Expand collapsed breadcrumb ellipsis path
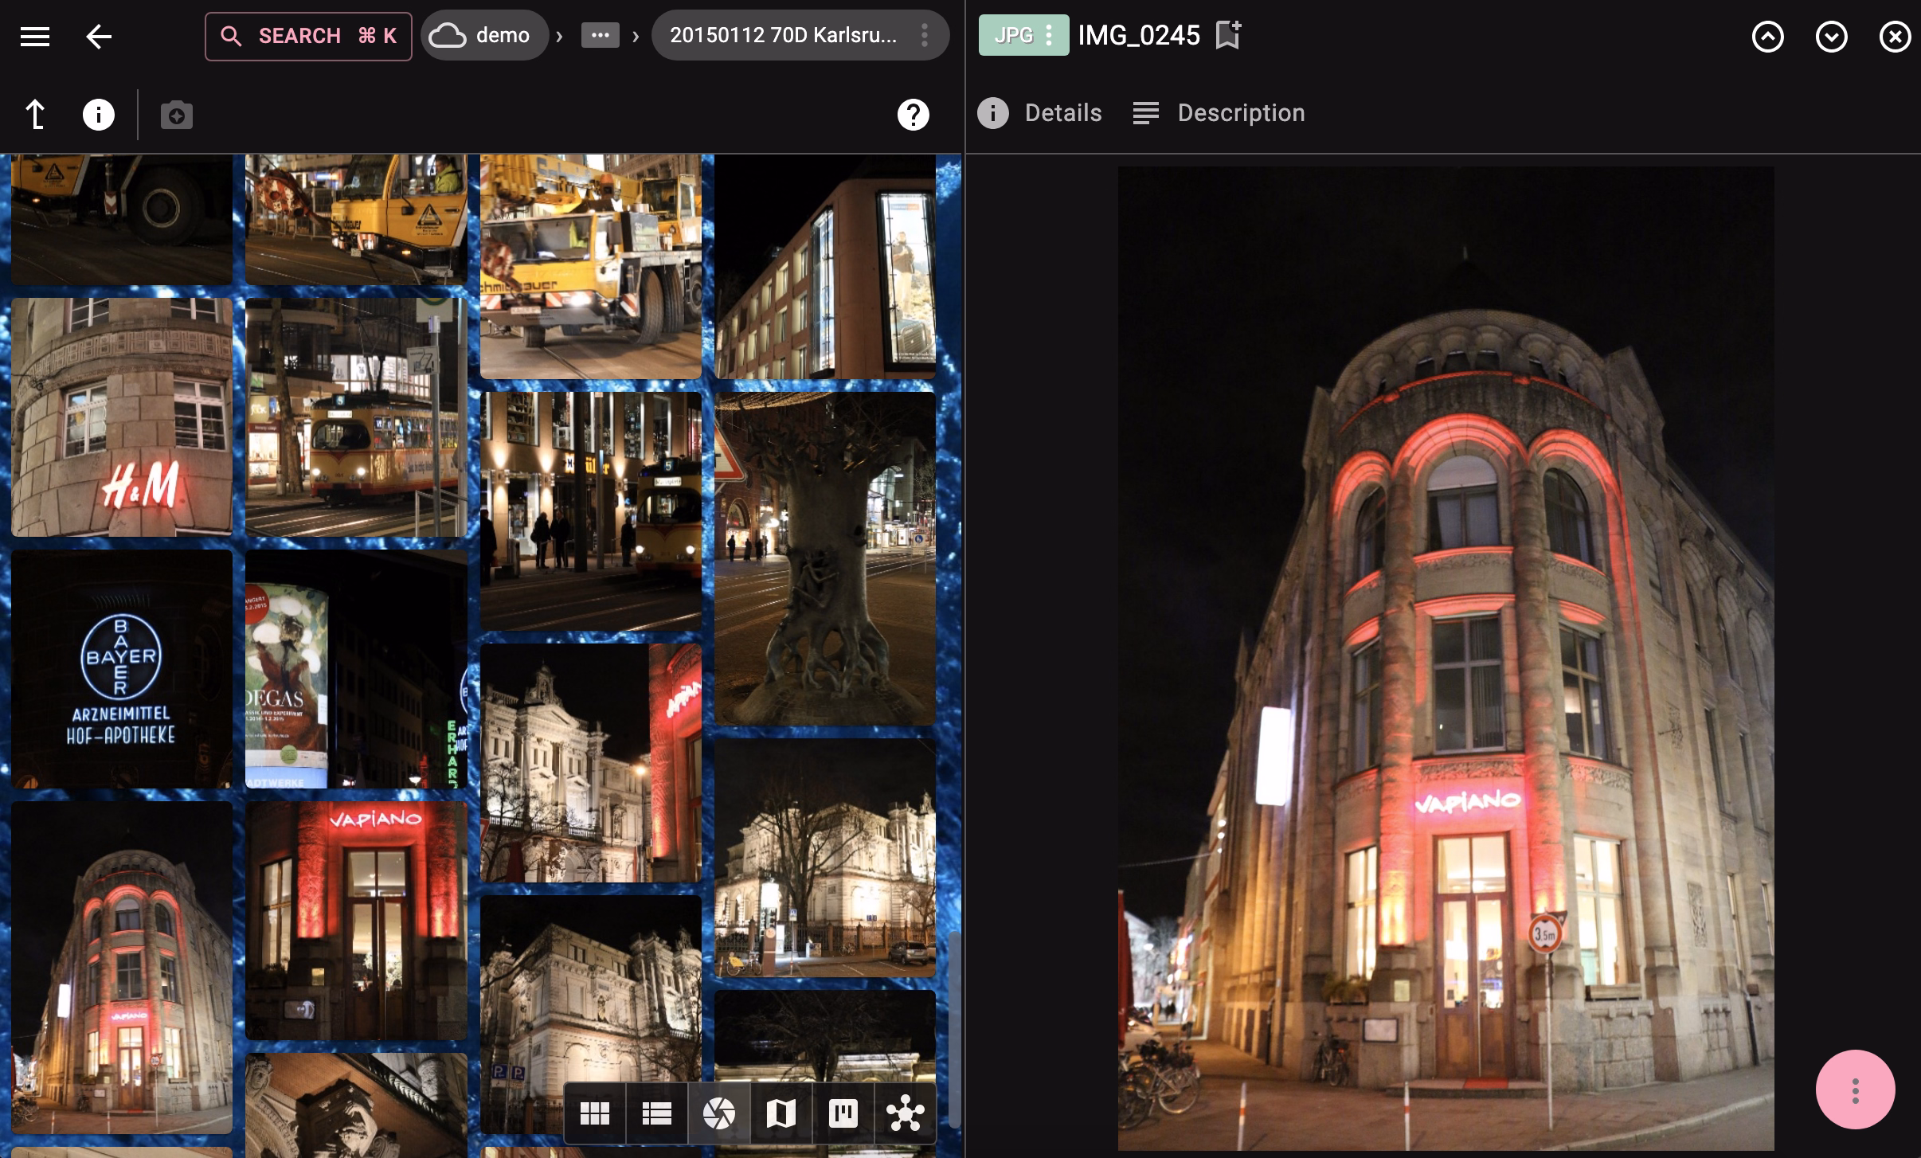Image resolution: width=1921 pixels, height=1158 pixels. pos(600,35)
